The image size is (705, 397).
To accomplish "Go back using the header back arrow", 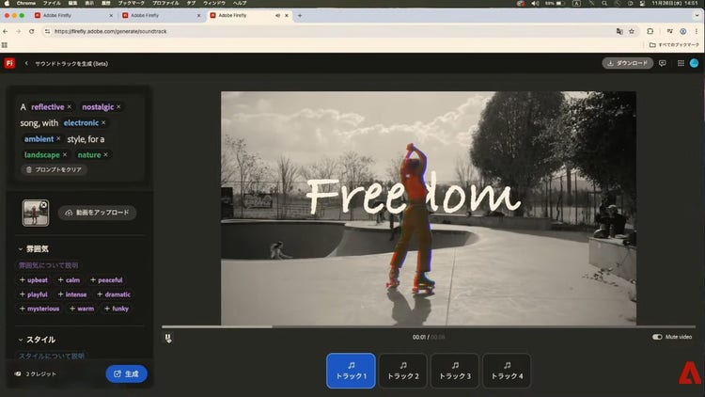I will pyautogui.click(x=26, y=63).
